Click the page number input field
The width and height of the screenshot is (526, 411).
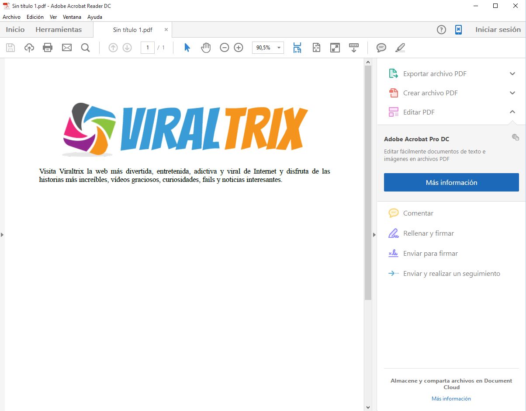coord(148,48)
